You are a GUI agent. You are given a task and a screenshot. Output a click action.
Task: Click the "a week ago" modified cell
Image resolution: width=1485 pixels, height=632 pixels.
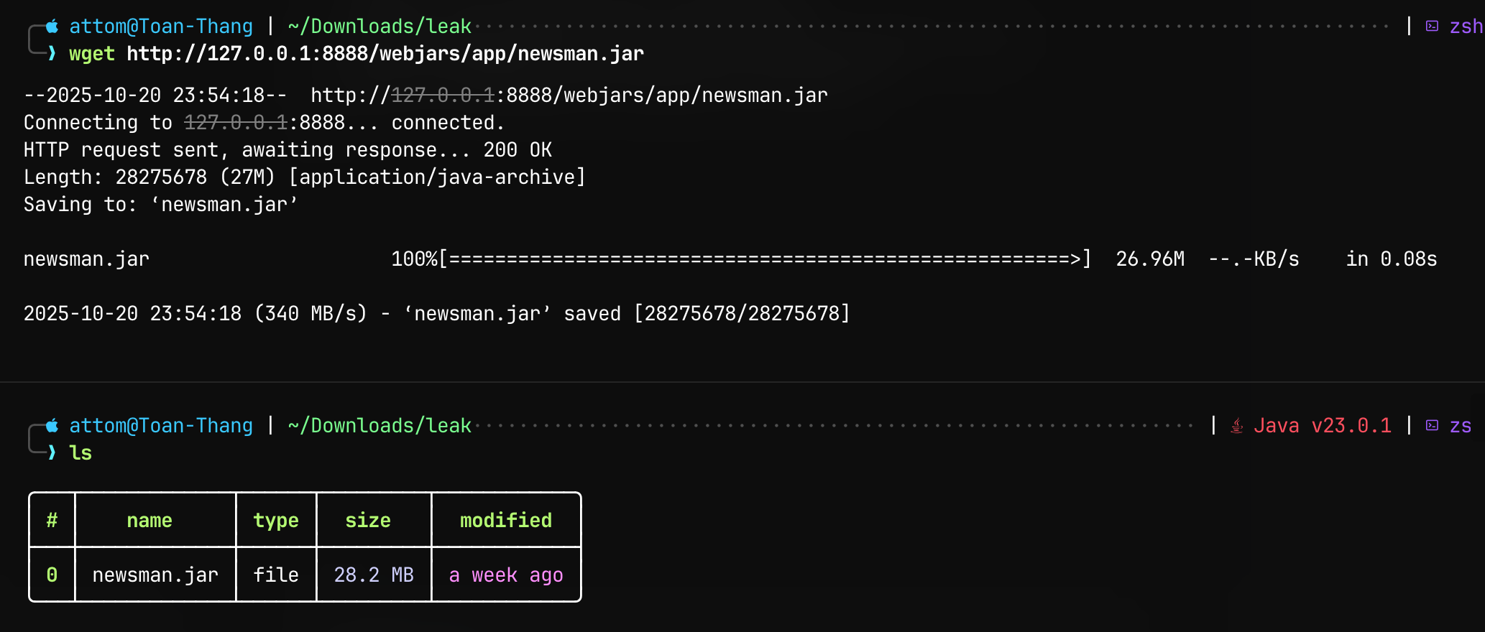pyautogui.click(x=506, y=575)
